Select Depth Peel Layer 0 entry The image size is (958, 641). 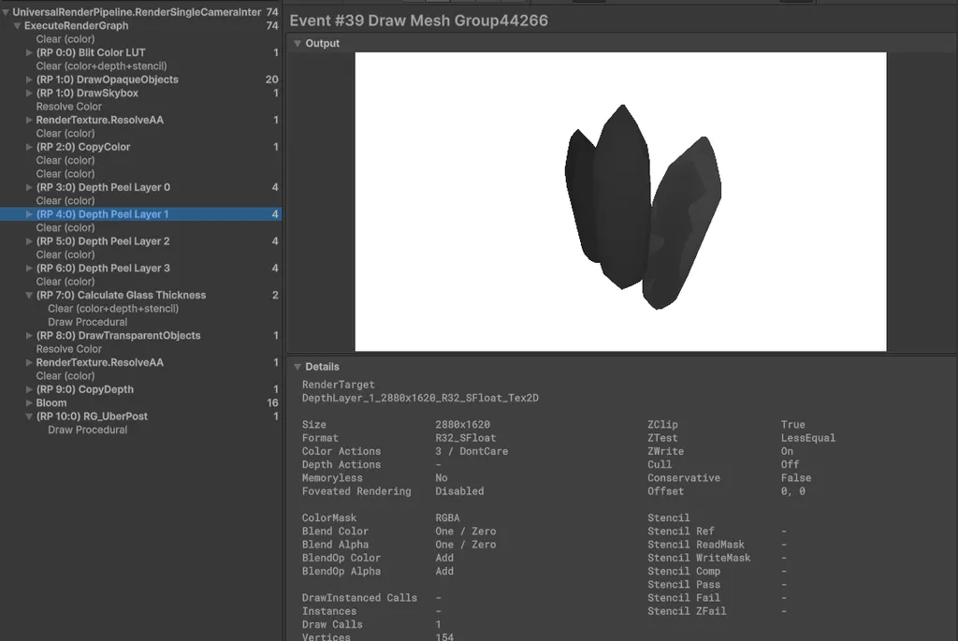click(103, 187)
